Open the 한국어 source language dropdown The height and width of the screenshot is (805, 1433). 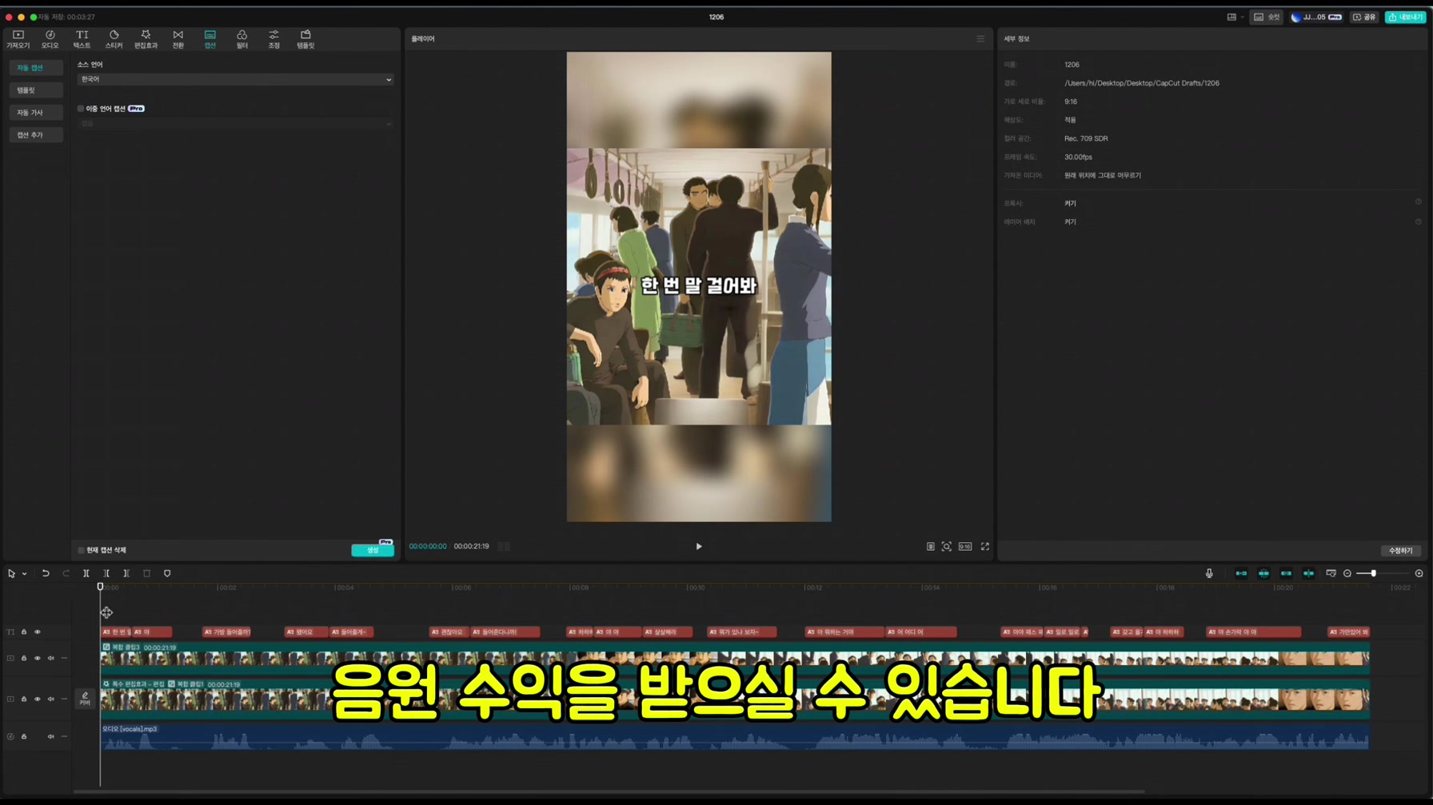(235, 79)
